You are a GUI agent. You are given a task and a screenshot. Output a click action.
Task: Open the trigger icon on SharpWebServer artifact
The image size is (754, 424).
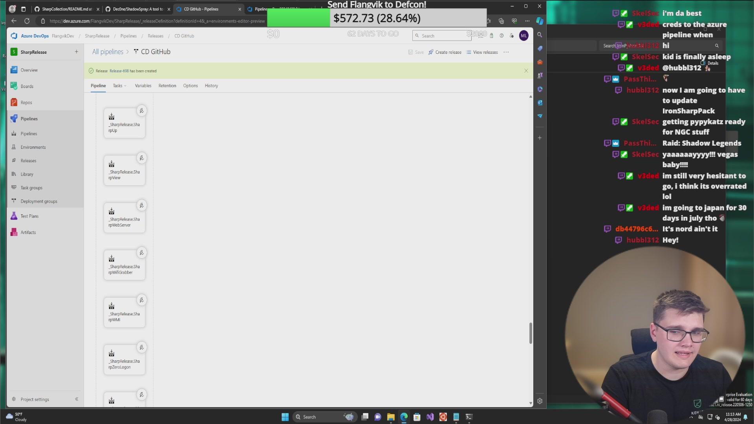141,205
